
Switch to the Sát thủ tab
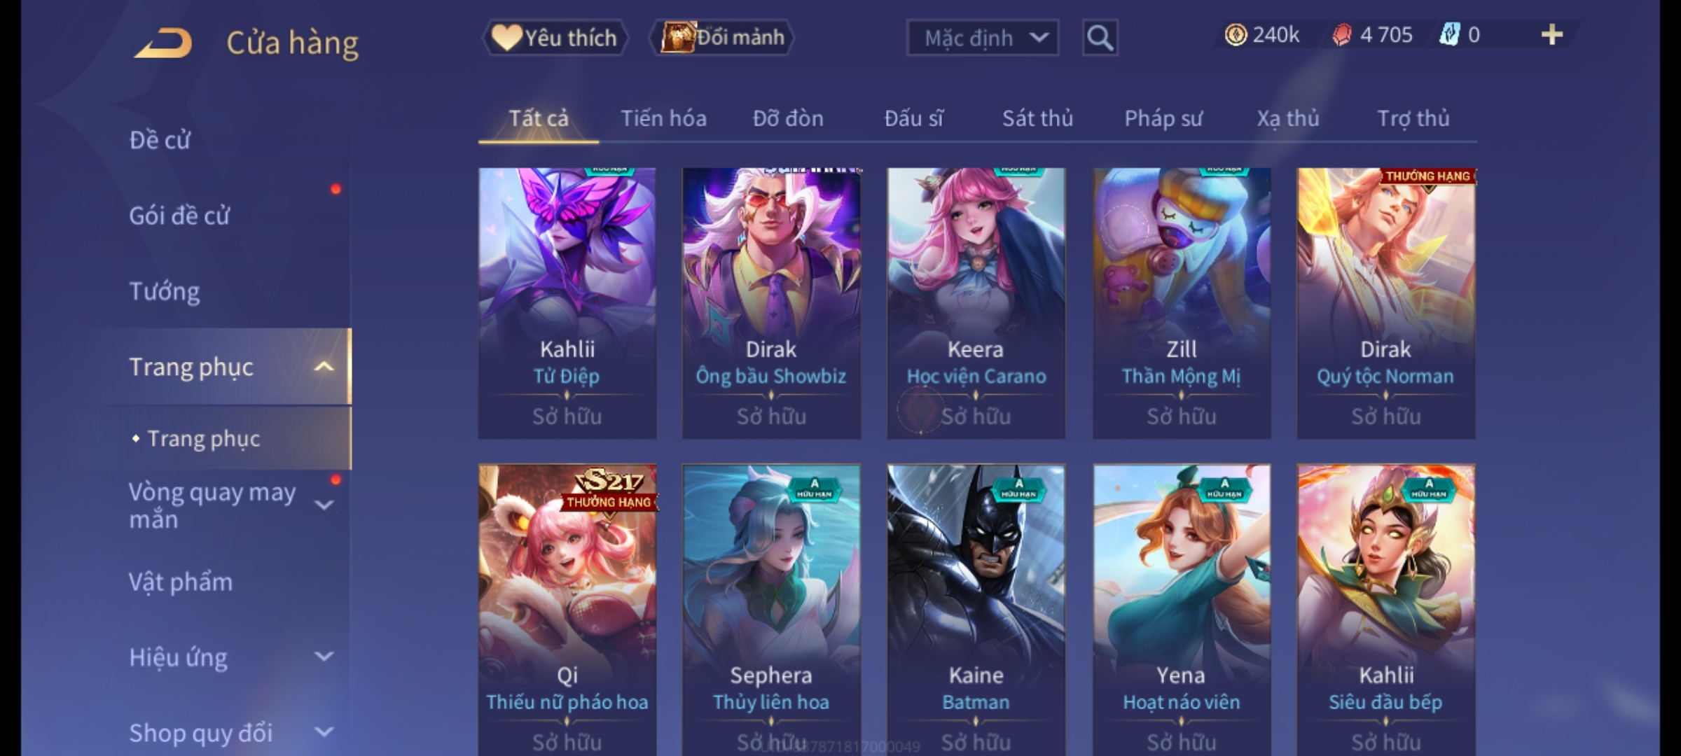(x=1037, y=118)
